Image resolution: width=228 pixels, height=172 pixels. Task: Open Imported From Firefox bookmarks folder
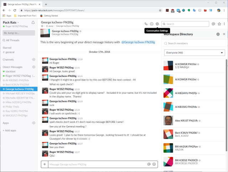coord(26,16)
